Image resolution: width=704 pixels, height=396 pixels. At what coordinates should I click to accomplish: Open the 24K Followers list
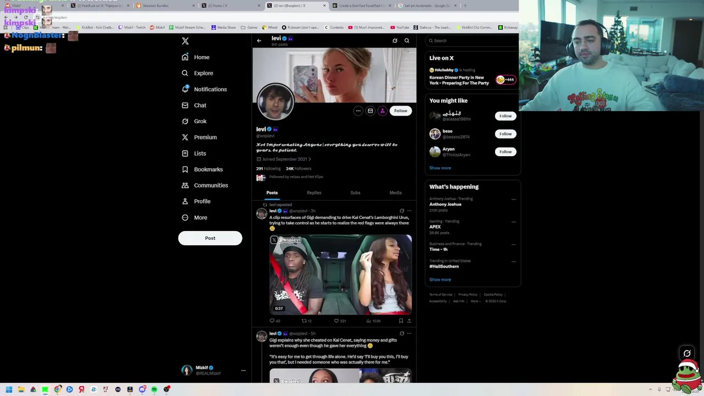click(299, 169)
